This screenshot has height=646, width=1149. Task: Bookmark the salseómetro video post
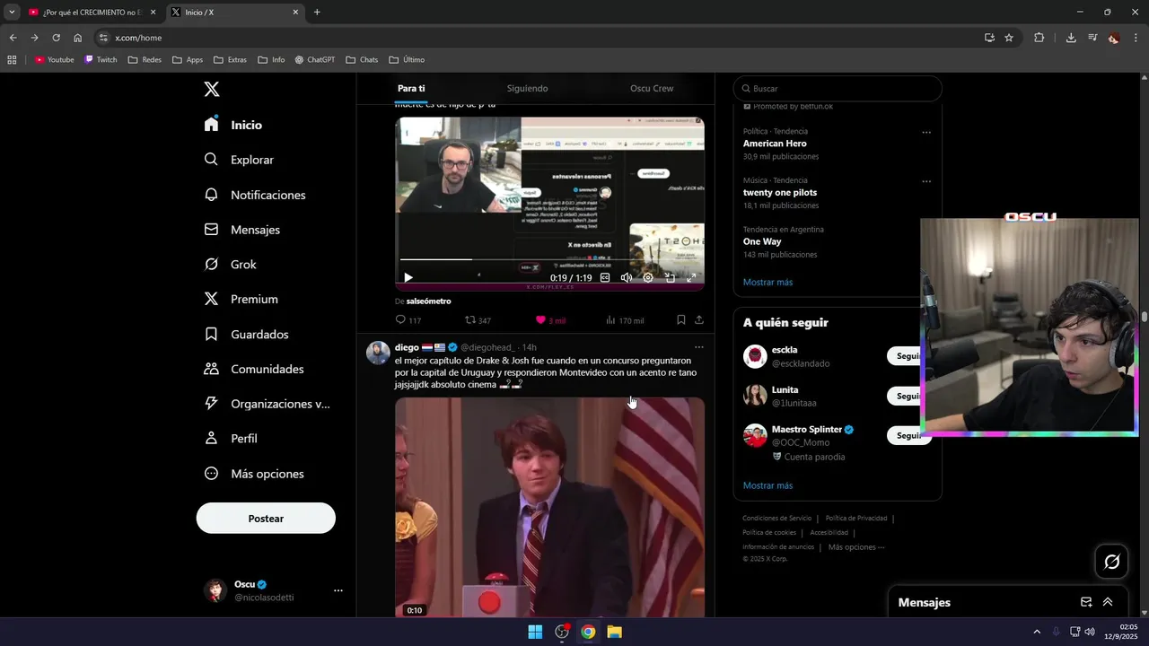(x=681, y=319)
